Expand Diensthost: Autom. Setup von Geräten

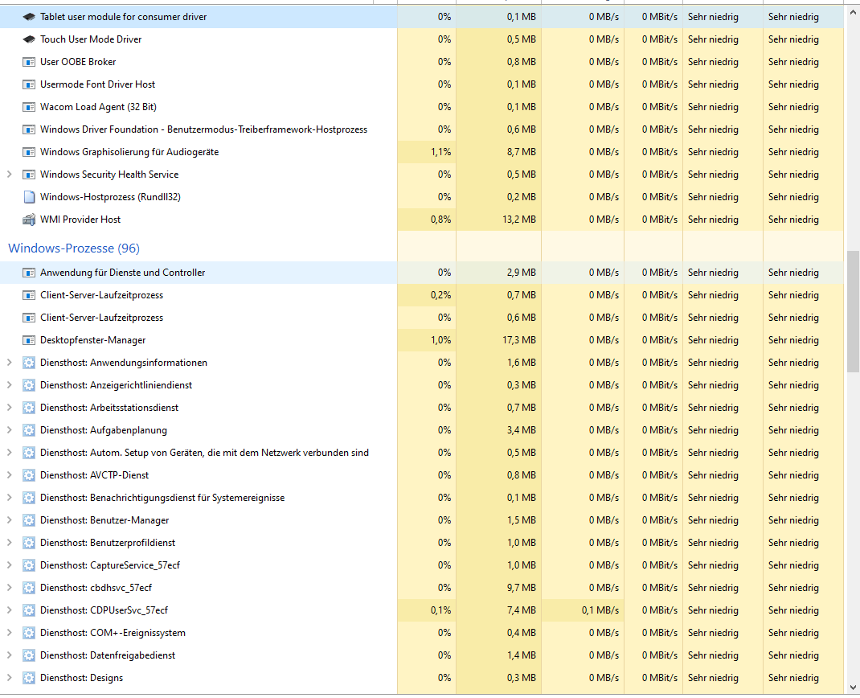click(10, 453)
